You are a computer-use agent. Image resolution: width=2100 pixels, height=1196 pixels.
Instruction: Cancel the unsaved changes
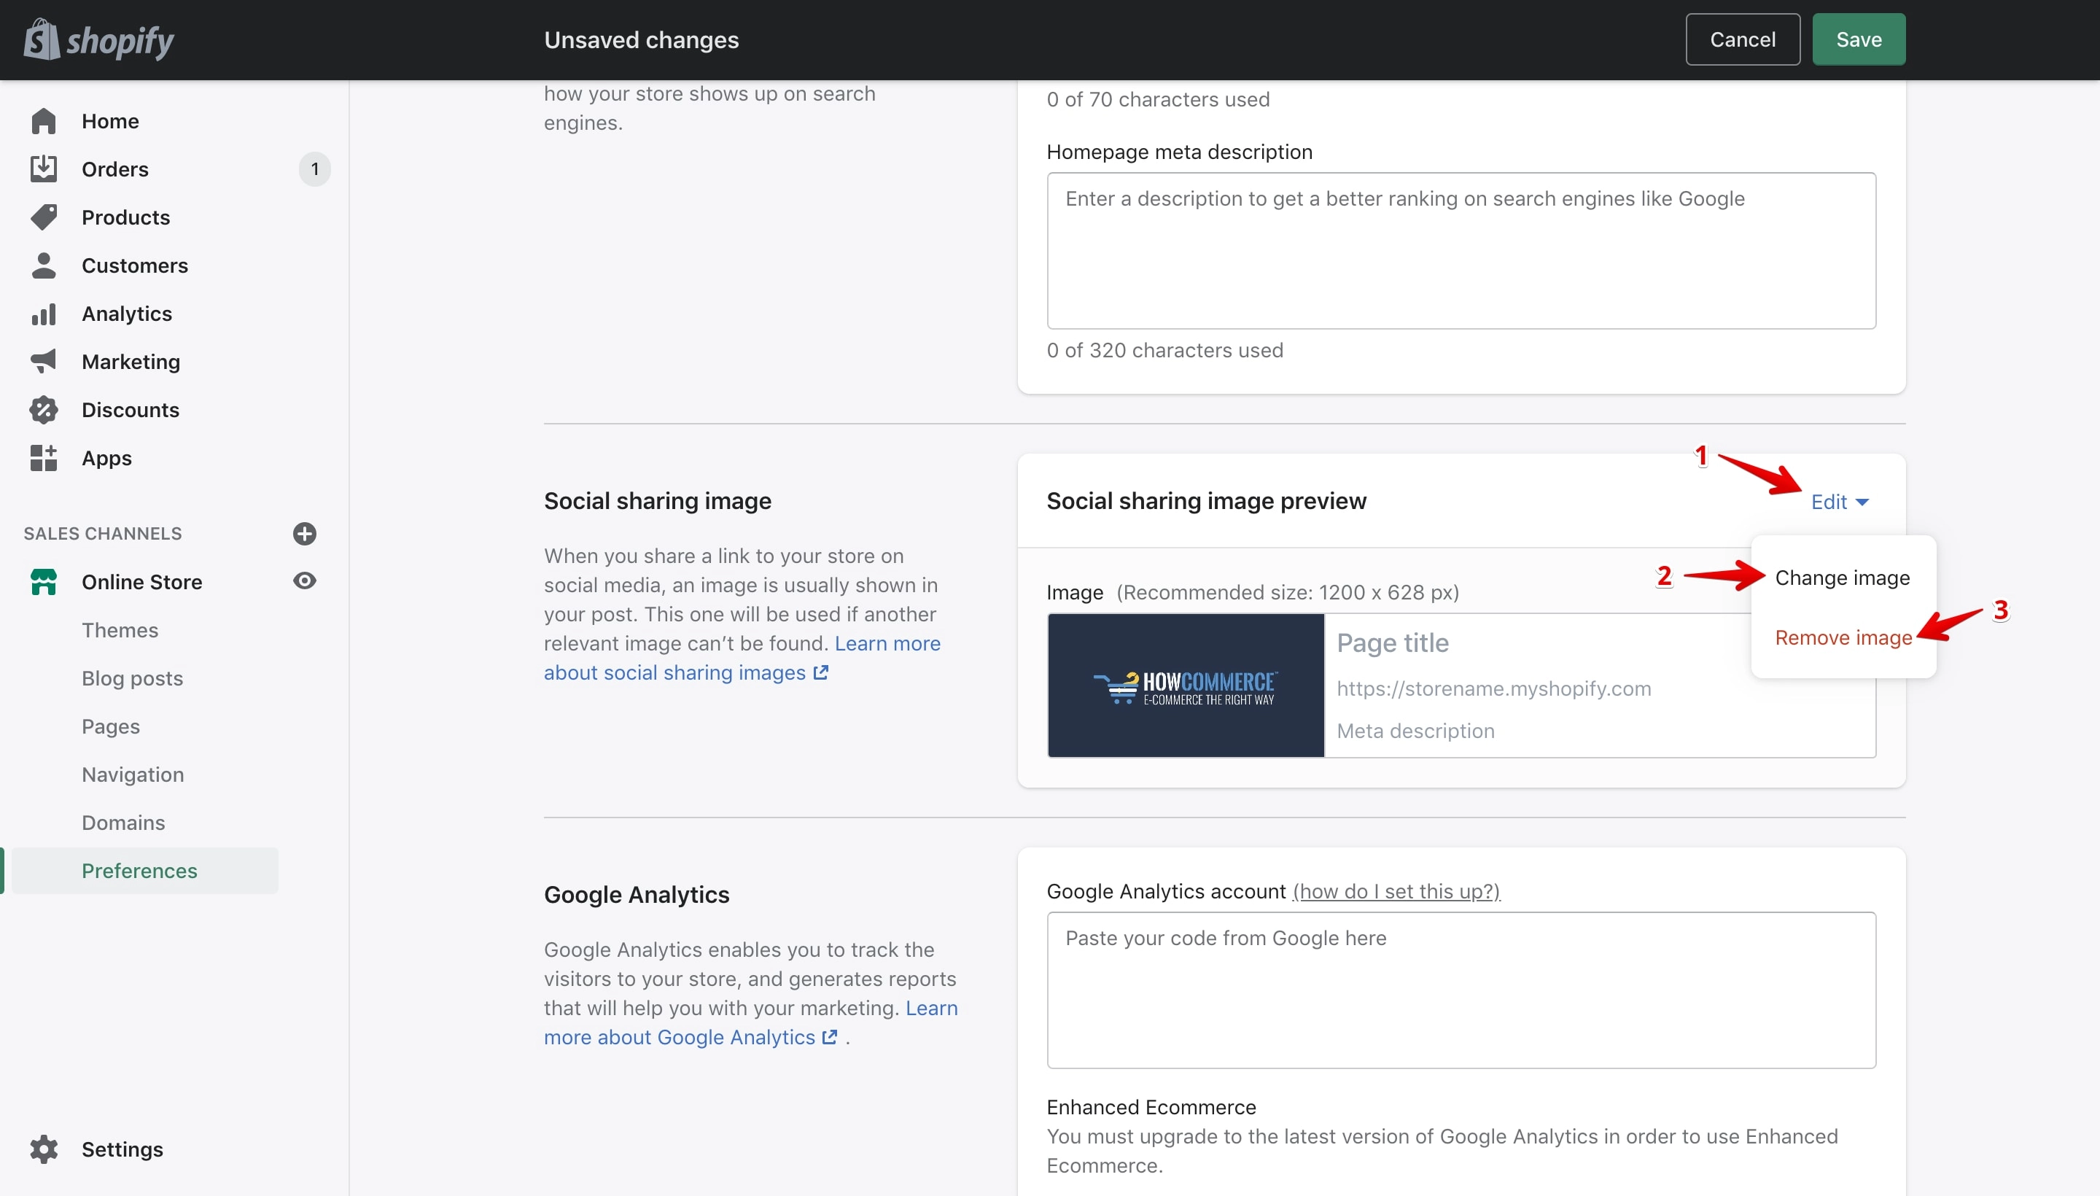pyautogui.click(x=1743, y=39)
